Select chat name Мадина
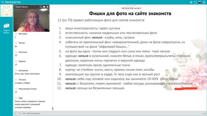 coord(22,61)
